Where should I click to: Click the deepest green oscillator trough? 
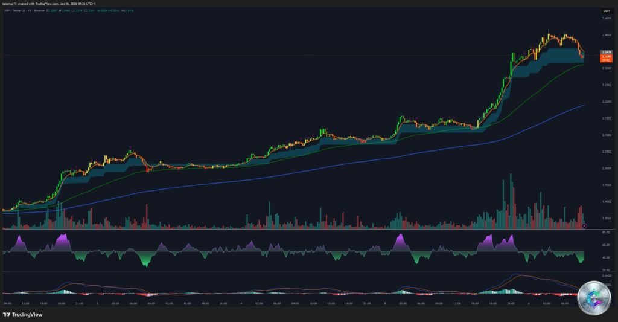(147, 263)
